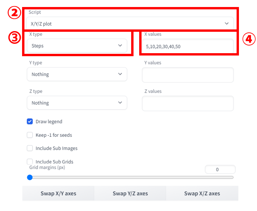The height and width of the screenshot is (211, 257).
Task: Open the X type dropdown set to Steps
Action: (77, 45)
